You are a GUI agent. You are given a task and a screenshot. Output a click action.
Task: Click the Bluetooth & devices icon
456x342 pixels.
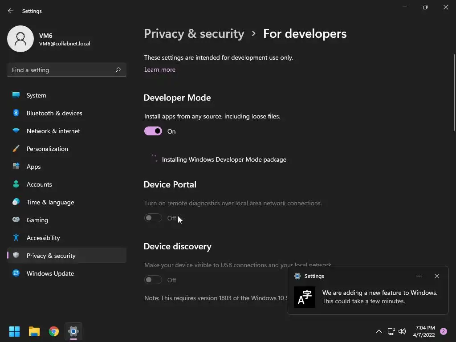point(16,113)
